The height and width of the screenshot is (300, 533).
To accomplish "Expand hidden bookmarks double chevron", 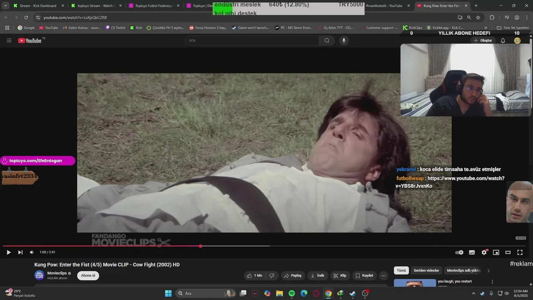I will pos(486,28).
